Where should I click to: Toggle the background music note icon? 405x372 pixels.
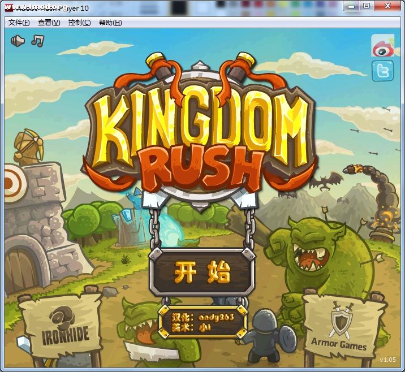(38, 41)
